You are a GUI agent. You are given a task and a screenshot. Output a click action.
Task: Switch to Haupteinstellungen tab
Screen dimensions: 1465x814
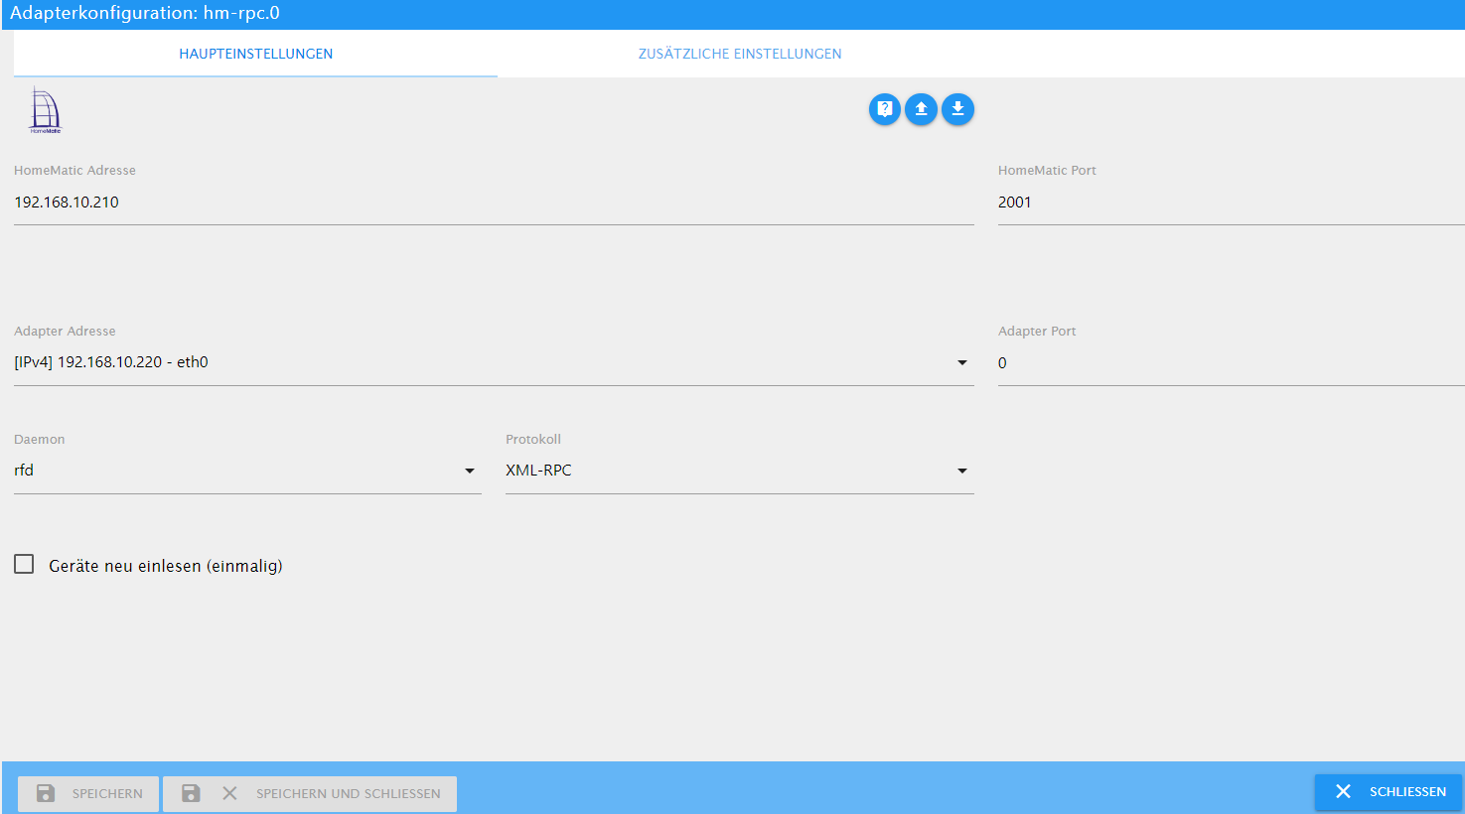[x=255, y=54]
